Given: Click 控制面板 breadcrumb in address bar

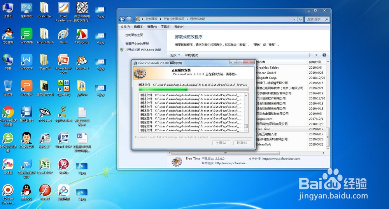Looking at the screenshot, I should [x=151, y=19].
